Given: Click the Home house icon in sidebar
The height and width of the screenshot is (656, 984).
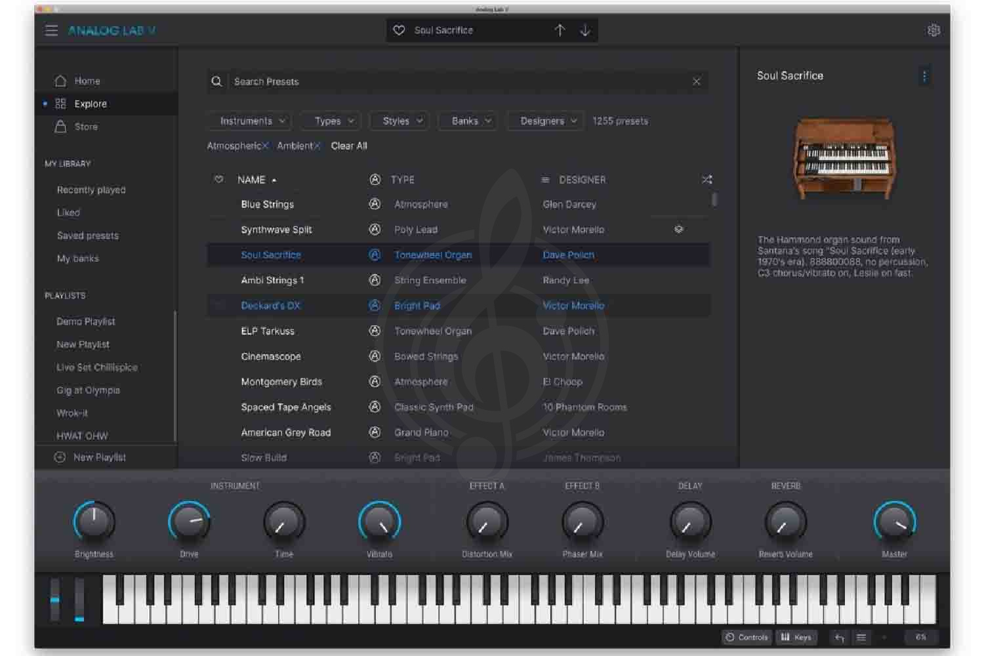Looking at the screenshot, I should (x=61, y=81).
